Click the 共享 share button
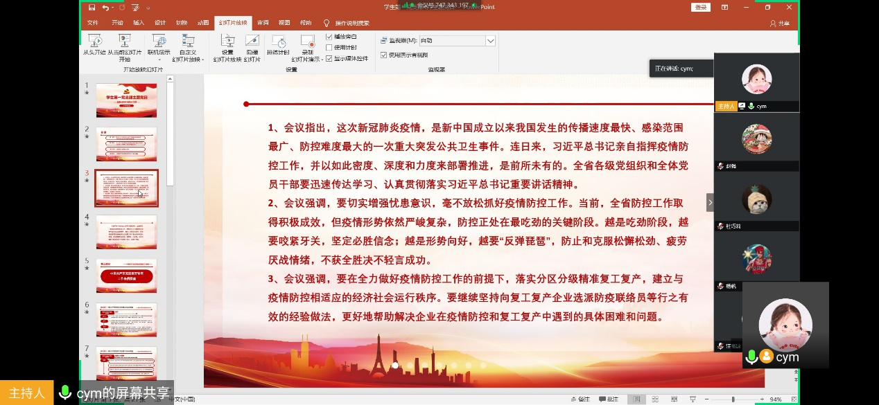Image resolution: width=879 pixels, height=405 pixels. tap(780, 23)
